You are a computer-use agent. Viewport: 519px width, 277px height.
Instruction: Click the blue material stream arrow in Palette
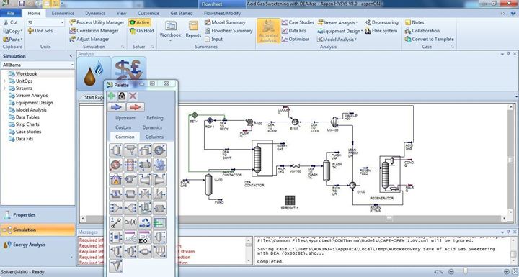pyautogui.click(x=116, y=107)
